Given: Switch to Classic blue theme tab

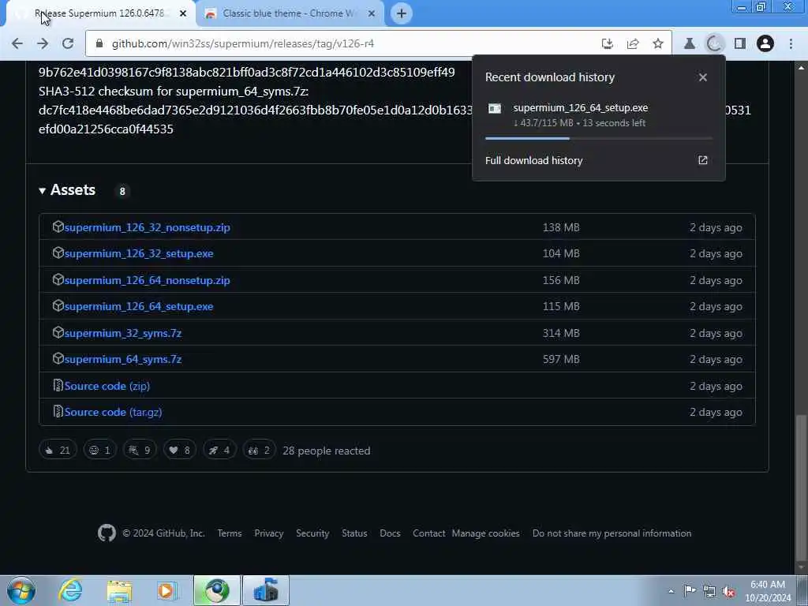Looking at the screenshot, I should (x=289, y=14).
